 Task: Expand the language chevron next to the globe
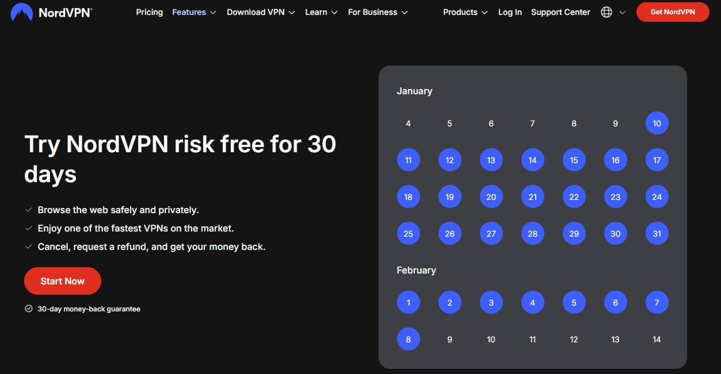[623, 11]
